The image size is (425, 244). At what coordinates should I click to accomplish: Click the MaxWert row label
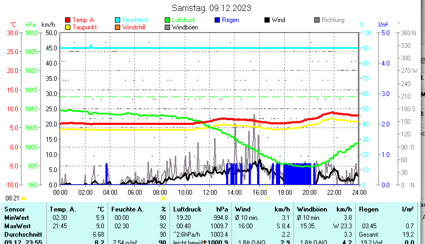[x=17, y=226]
